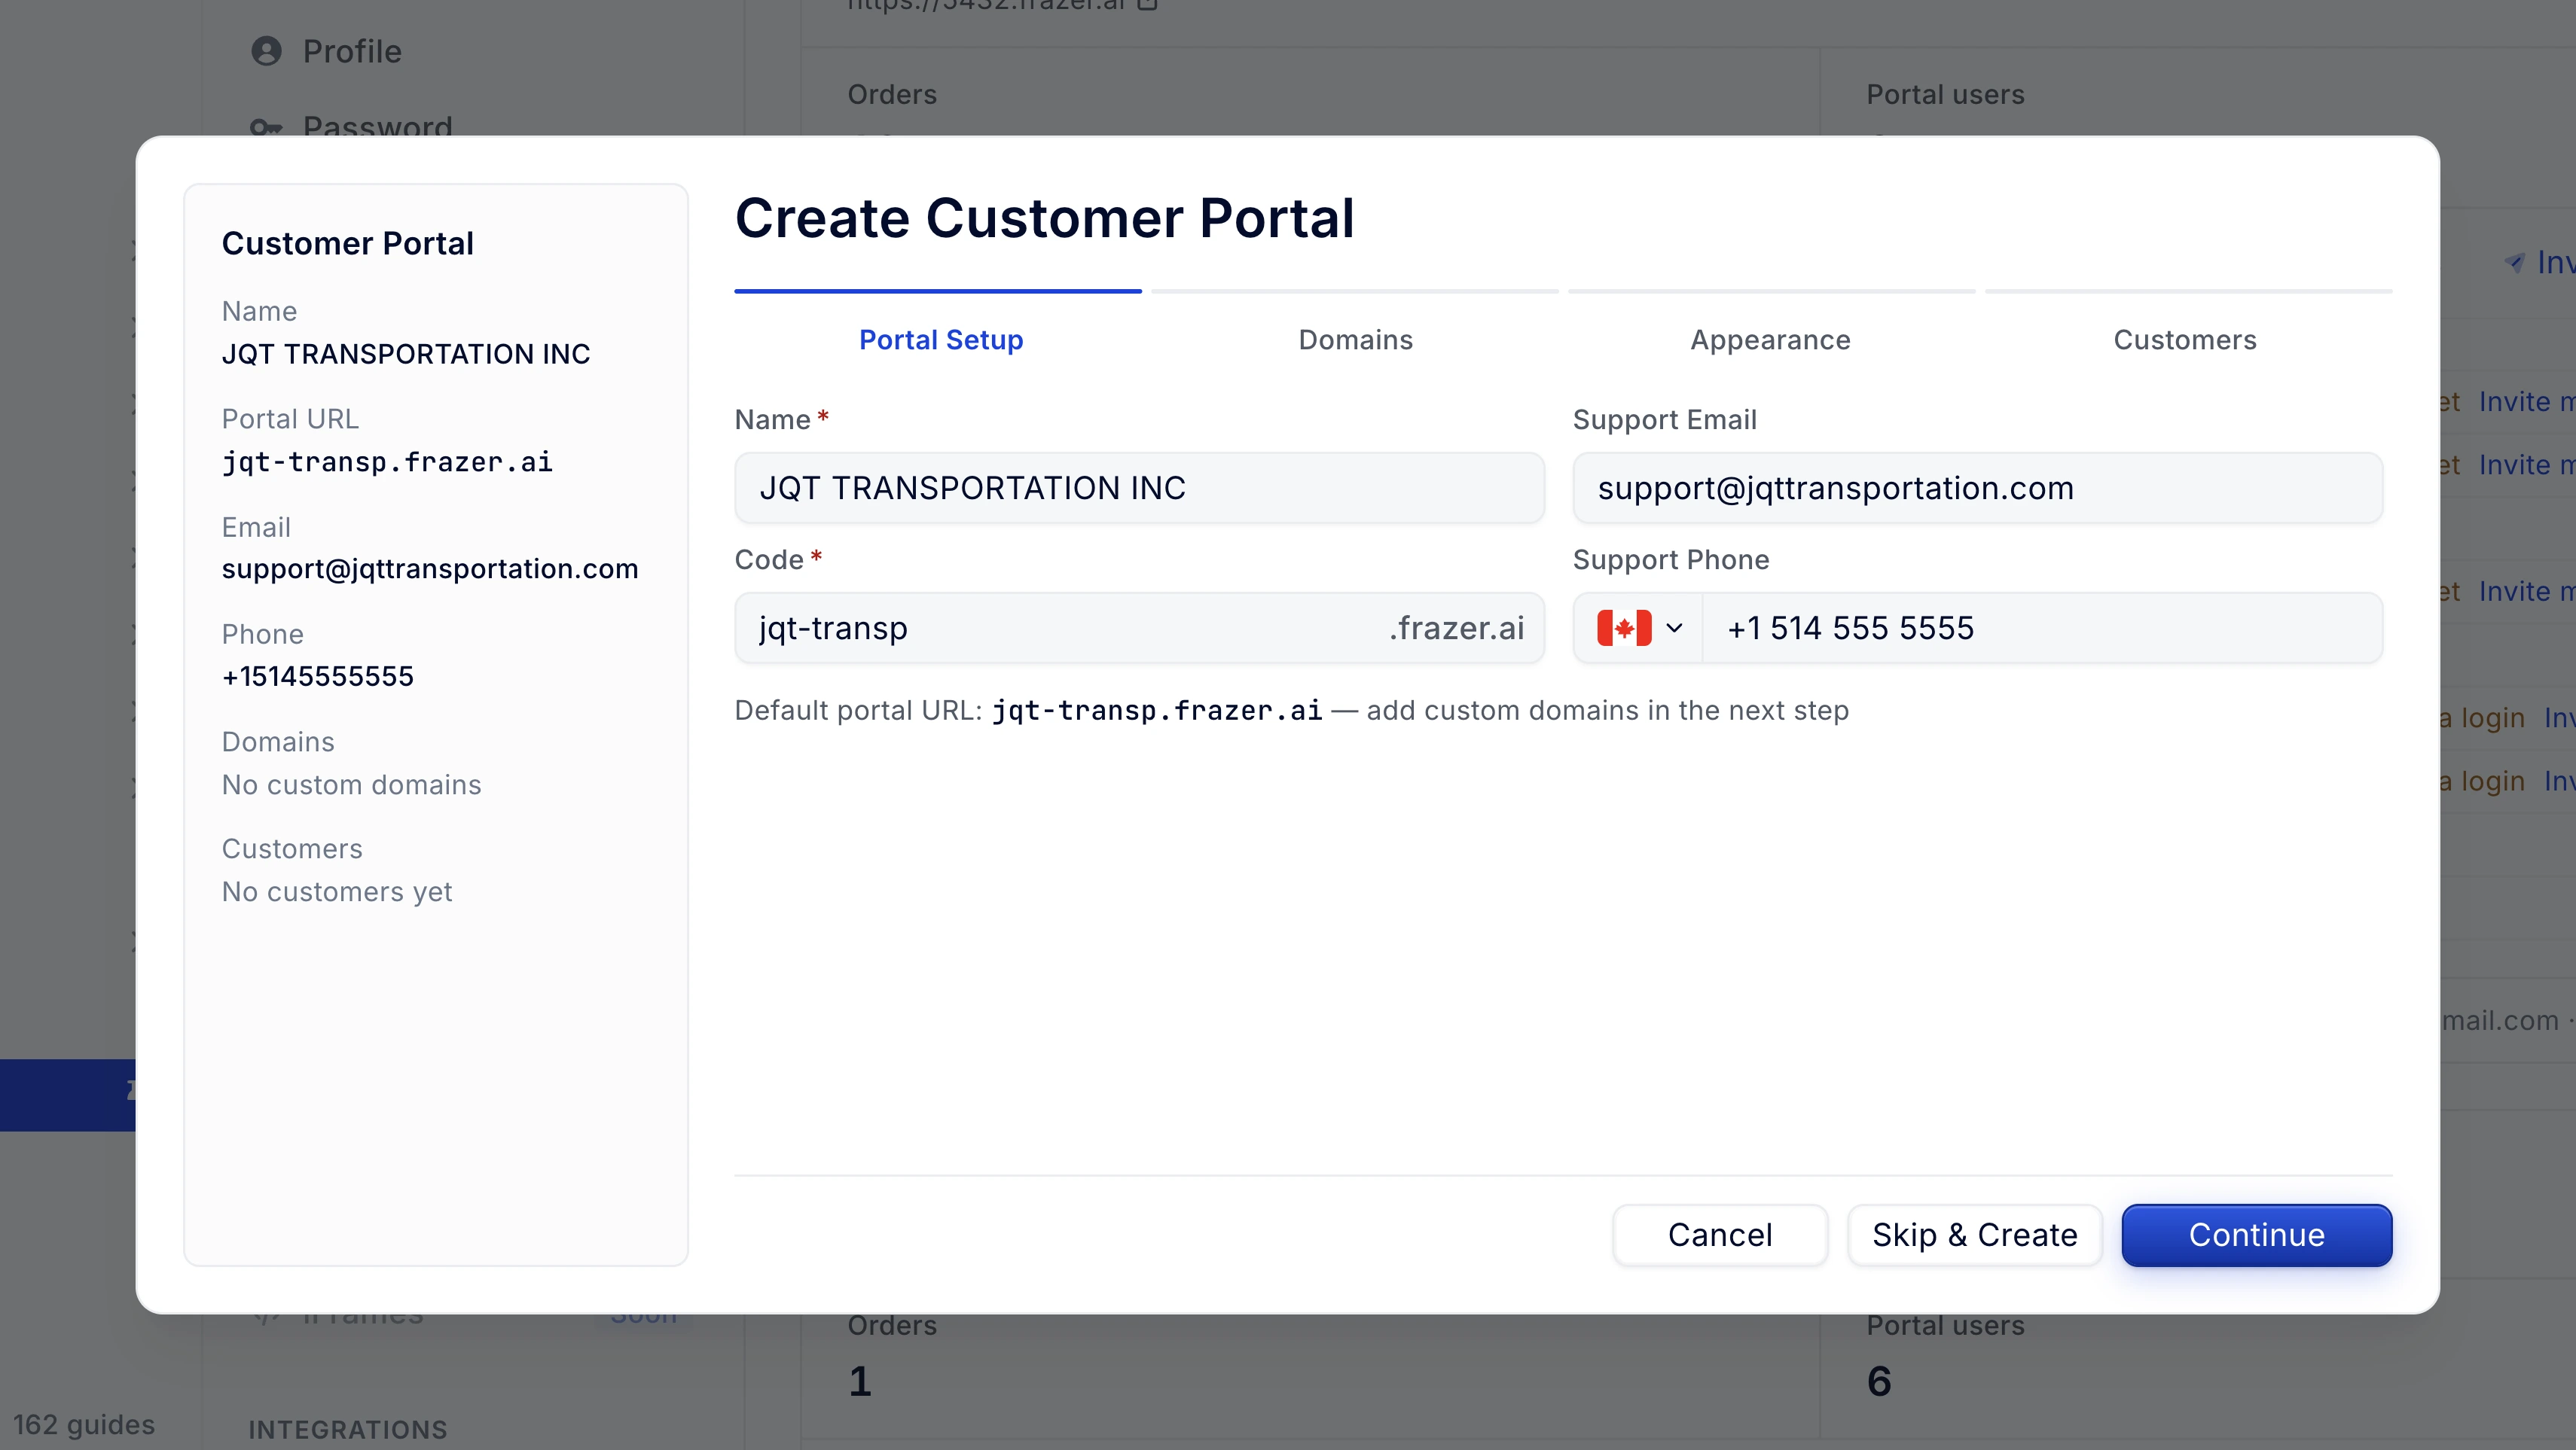
Task: Click the Password key icon in the background sidebar
Action: click(266, 127)
